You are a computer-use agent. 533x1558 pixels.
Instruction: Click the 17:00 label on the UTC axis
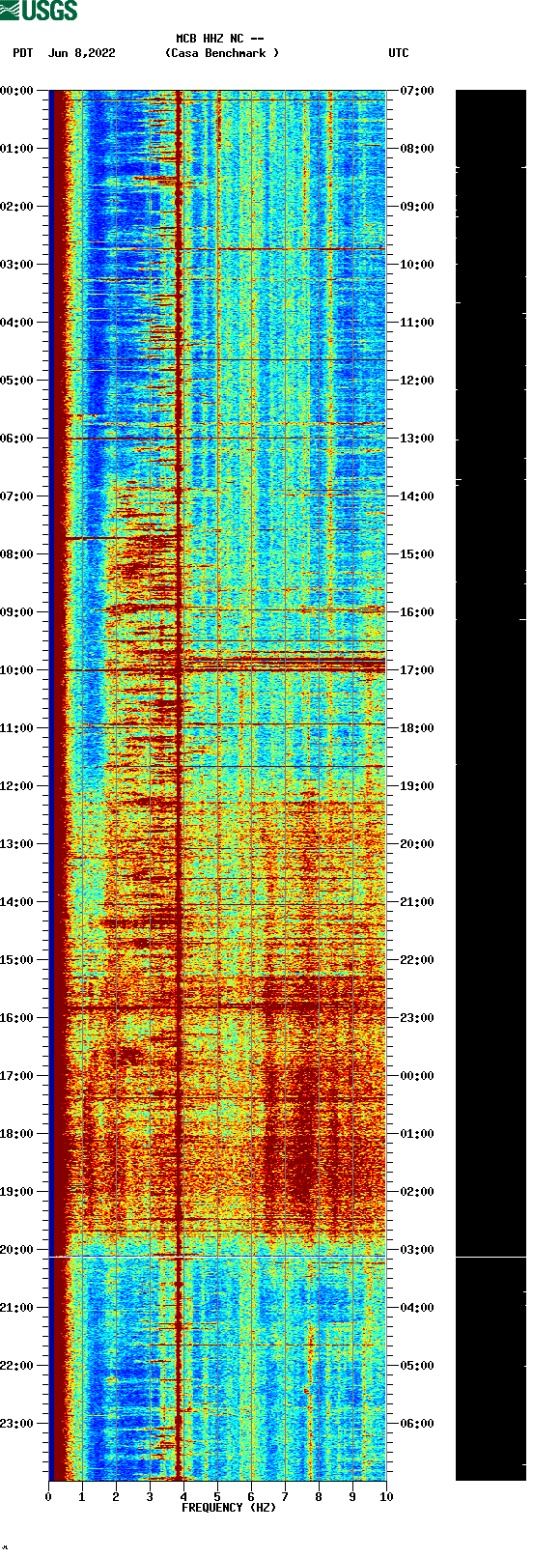click(x=417, y=670)
